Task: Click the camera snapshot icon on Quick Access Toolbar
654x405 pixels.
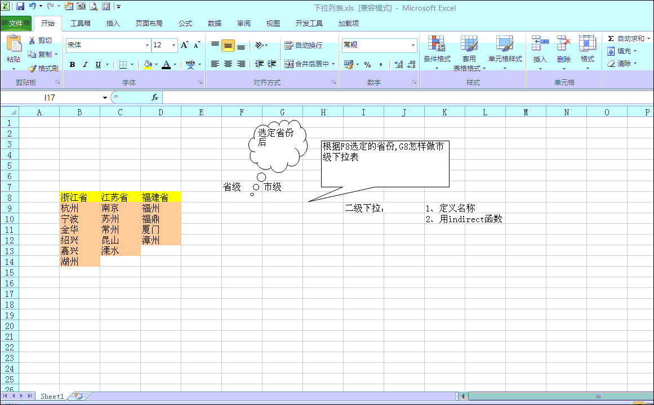Action: click(81, 6)
